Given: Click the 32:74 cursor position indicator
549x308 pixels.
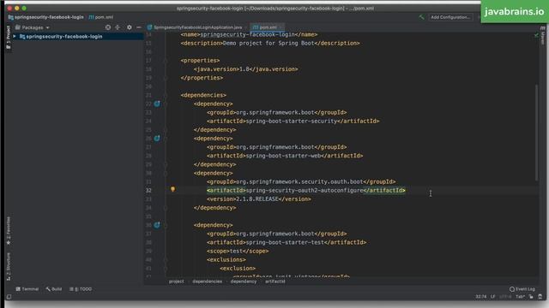Looking at the screenshot, I should tap(481, 297).
